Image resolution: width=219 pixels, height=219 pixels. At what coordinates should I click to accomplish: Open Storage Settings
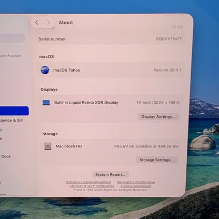click(x=156, y=160)
